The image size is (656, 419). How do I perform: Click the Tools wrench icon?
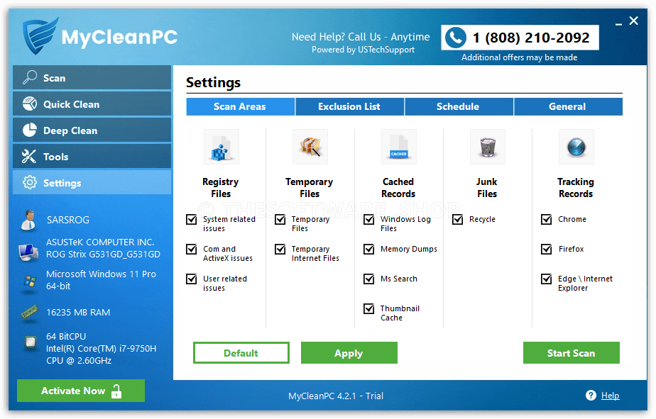click(x=29, y=156)
